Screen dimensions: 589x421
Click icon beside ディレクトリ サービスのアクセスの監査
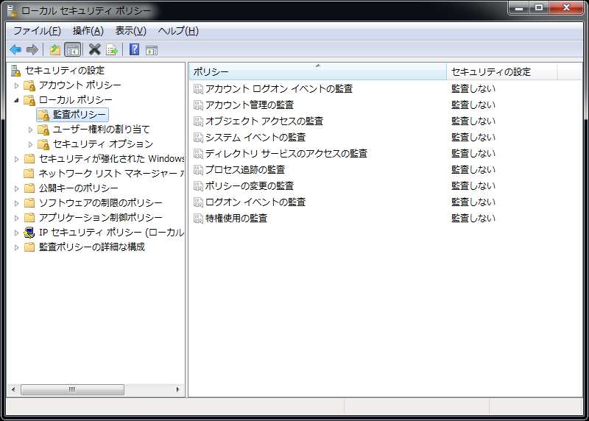coord(198,154)
